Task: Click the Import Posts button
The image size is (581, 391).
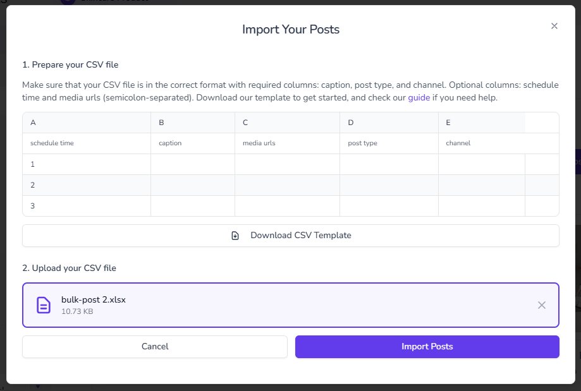Action: (427, 347)
